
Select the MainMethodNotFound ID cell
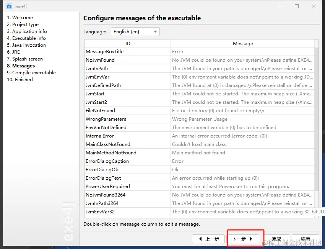[128, 152]
